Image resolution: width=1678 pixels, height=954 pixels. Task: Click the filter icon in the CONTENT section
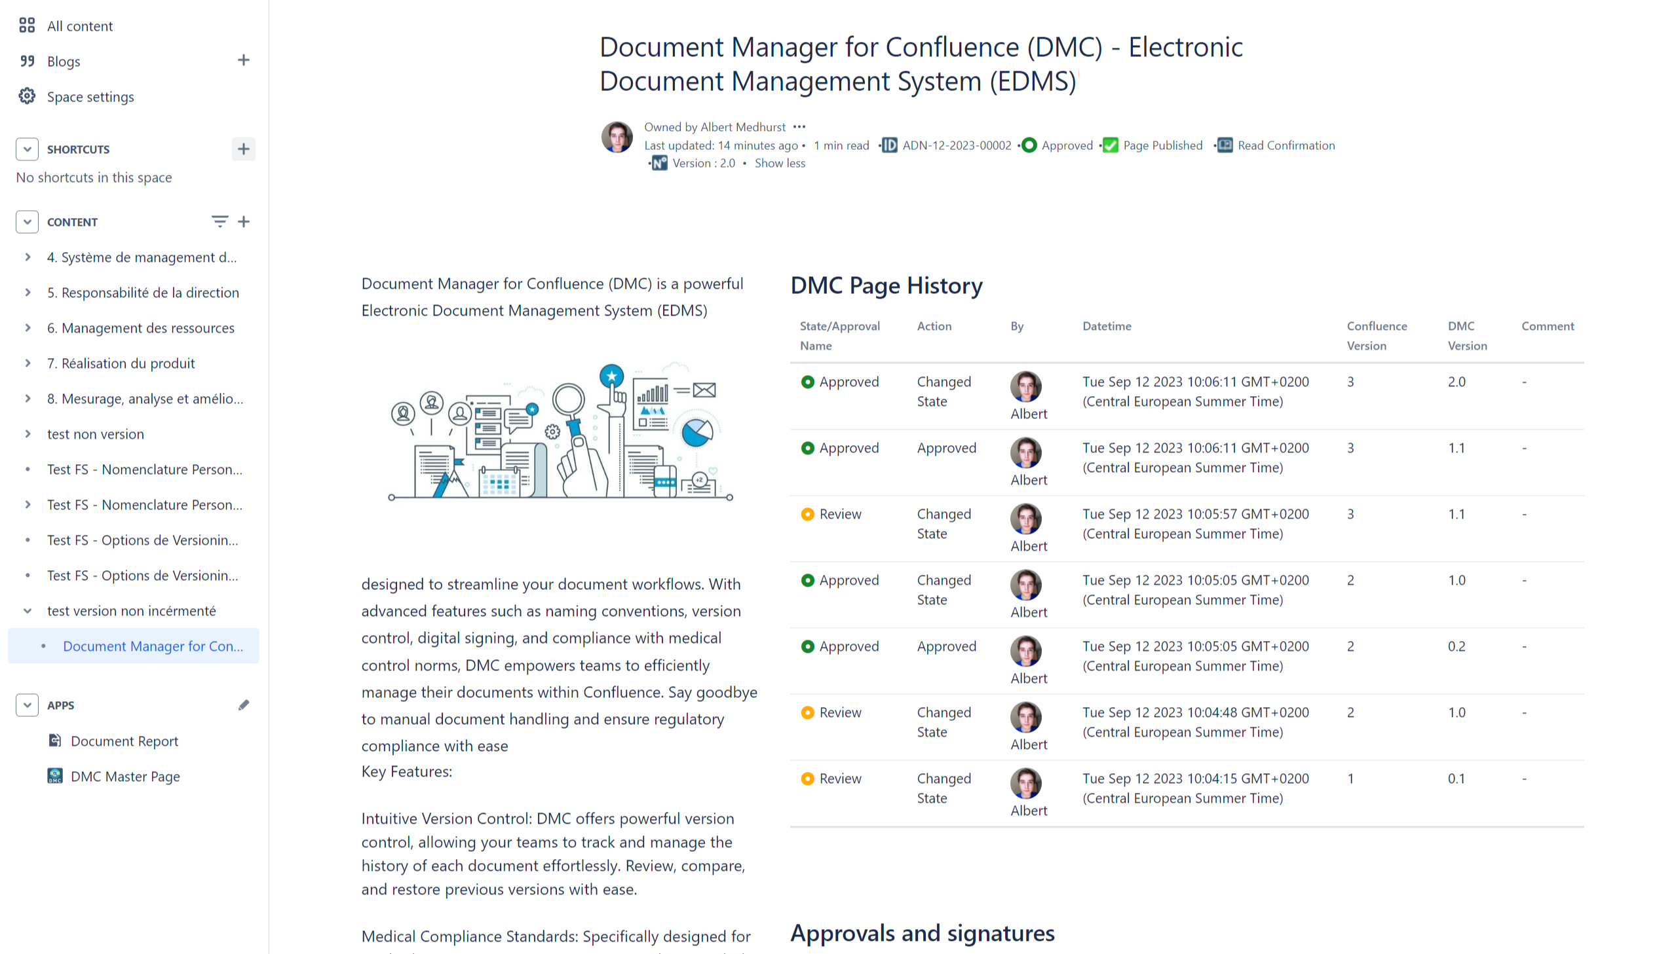(x=219, y=221)
